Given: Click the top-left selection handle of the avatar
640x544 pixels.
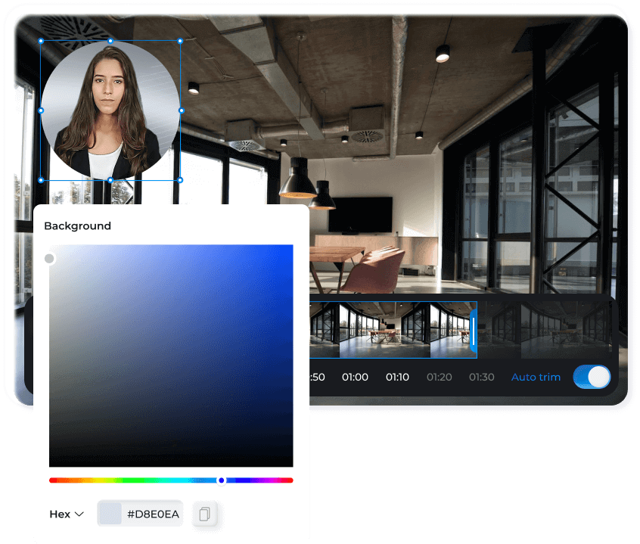Looking at the screenshot, I should click(x=40, y=39).
